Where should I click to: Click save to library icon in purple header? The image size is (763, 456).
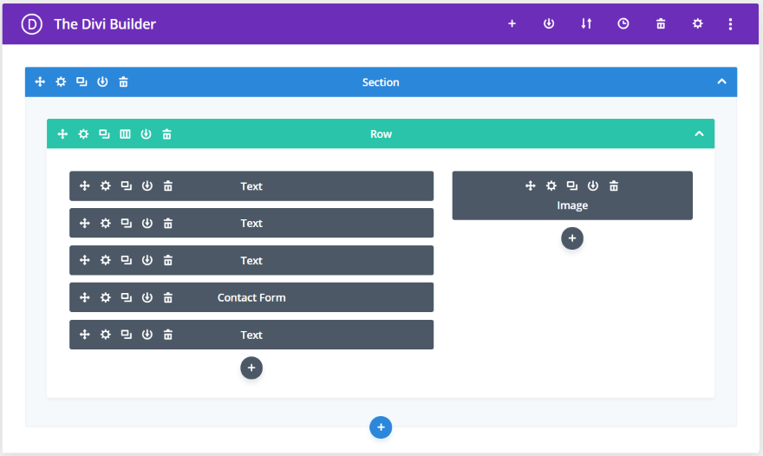(549, 23)
